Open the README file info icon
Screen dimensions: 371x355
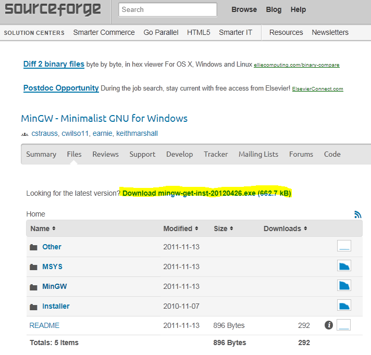[329, 325]
